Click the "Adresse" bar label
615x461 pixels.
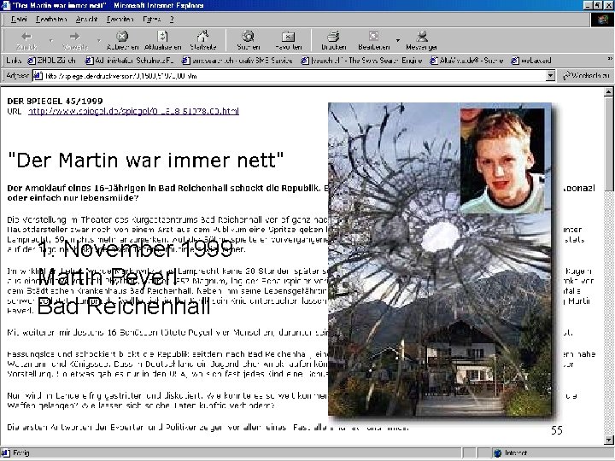[x=18, y=75]
